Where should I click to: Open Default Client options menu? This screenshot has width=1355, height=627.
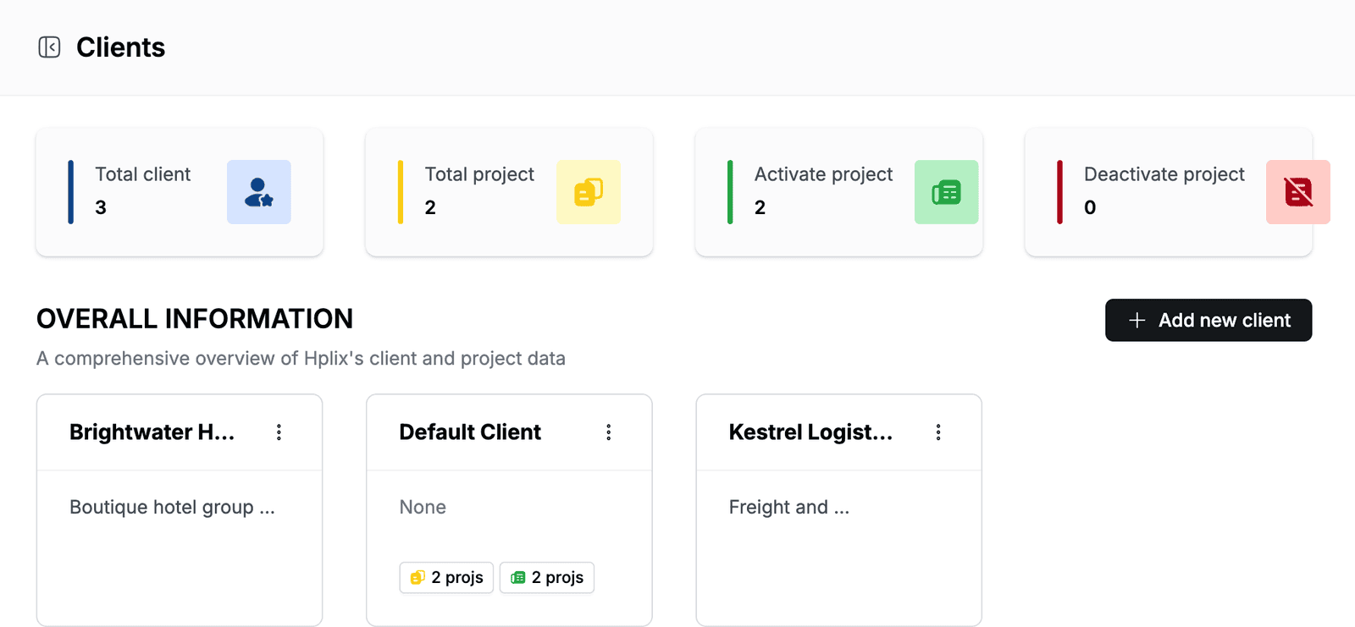(x=608, y=432)
